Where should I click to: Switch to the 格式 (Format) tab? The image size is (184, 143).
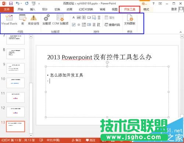pos(146,10)
